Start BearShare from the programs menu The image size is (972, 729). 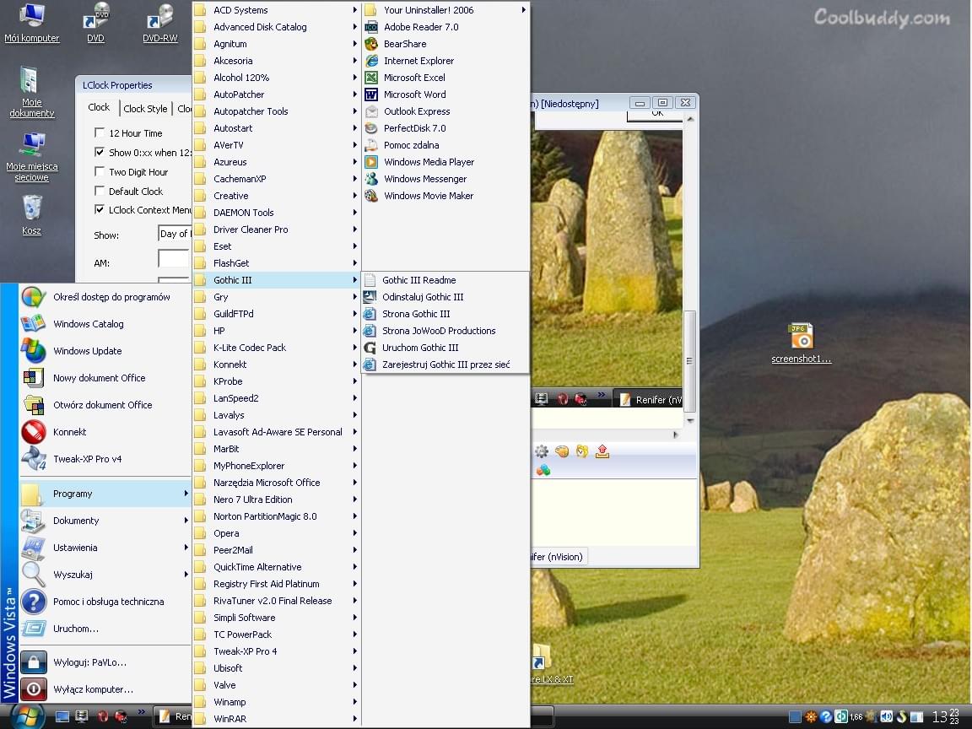click(405, 44)
